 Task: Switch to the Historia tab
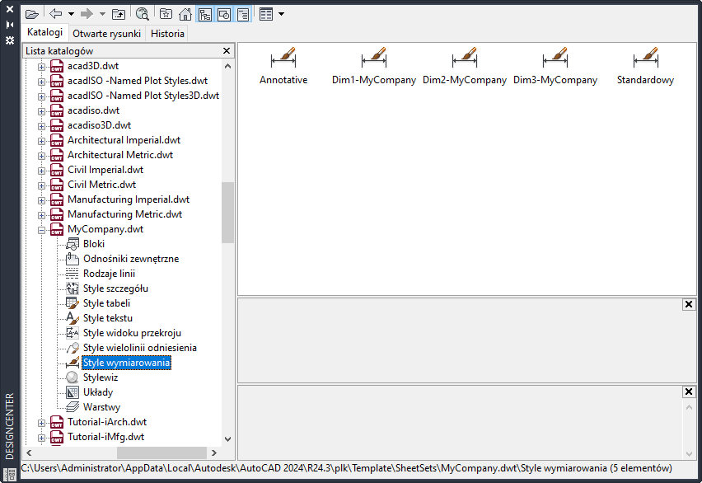pyautogui.click(x=167, y=34)
